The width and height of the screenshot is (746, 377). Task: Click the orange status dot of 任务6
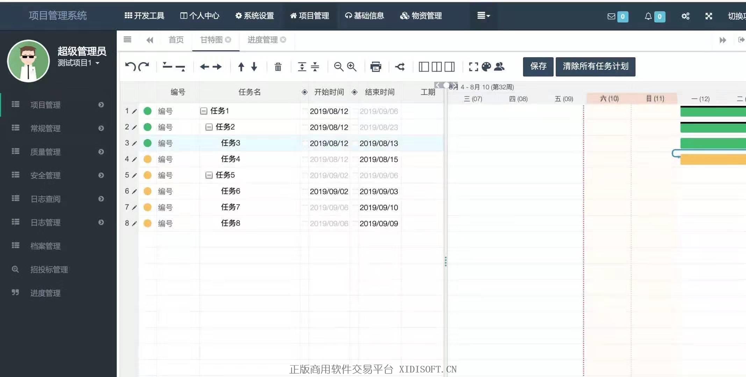pyautogui.click(x=148, y=191)
